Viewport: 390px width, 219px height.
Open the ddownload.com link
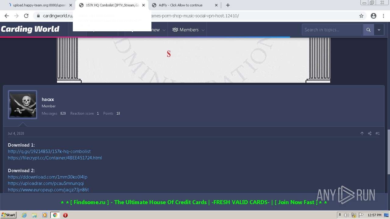(48, 177)
